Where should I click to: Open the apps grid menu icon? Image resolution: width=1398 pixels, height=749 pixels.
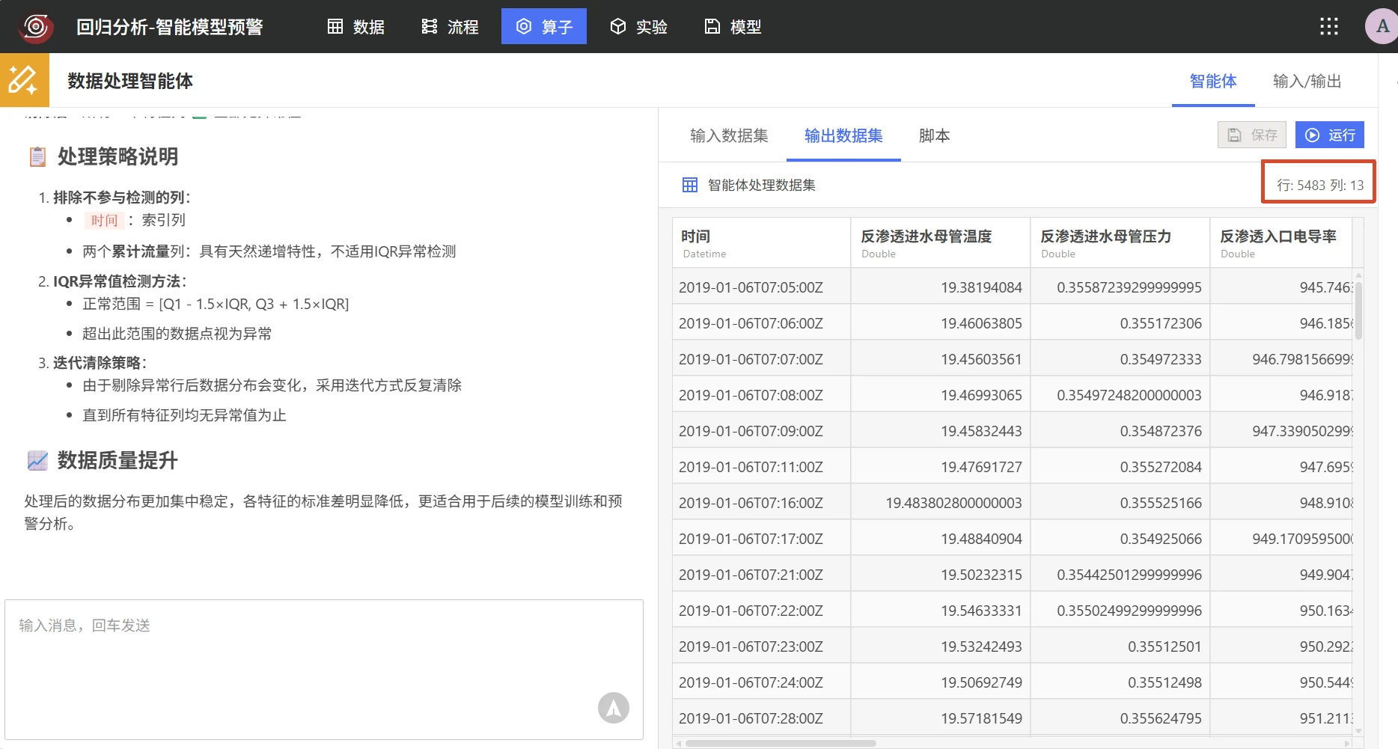tap(1329, 27)
